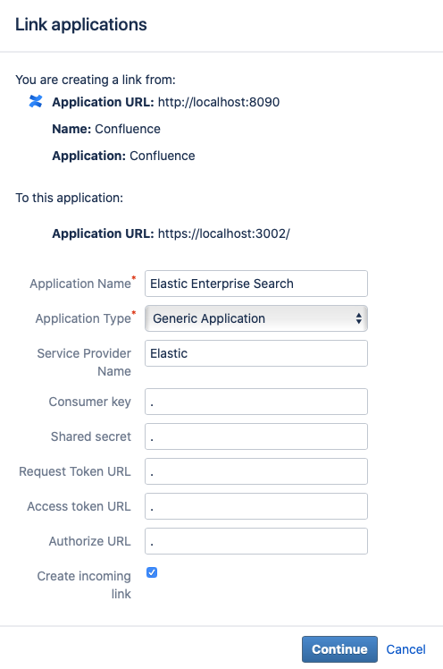Click the 'Application Type' field label

(83, 318)
